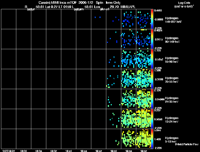This screenshot has width=200, height=152.
Task: Click the '5.044' color scale value
Action: pyautogui.click(x=157, y=130)
